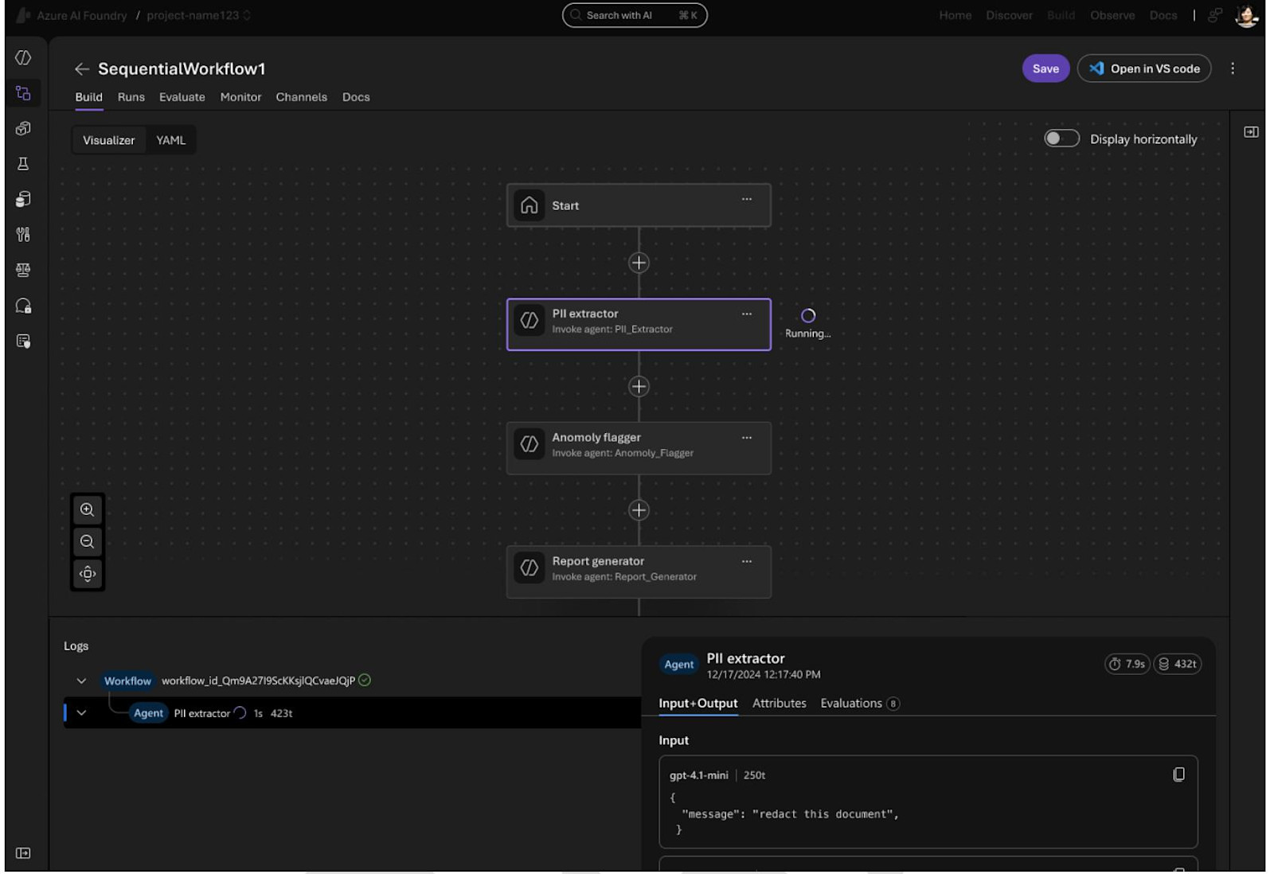Focus the Search with AI field
The image size is (1274, 874).
(635, 15)
